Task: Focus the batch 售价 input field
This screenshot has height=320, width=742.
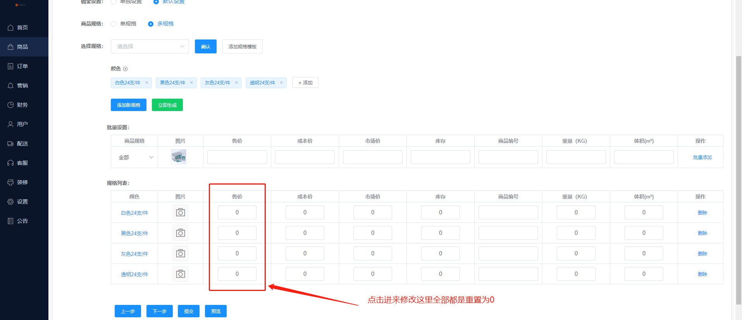Action: (237, 157)
